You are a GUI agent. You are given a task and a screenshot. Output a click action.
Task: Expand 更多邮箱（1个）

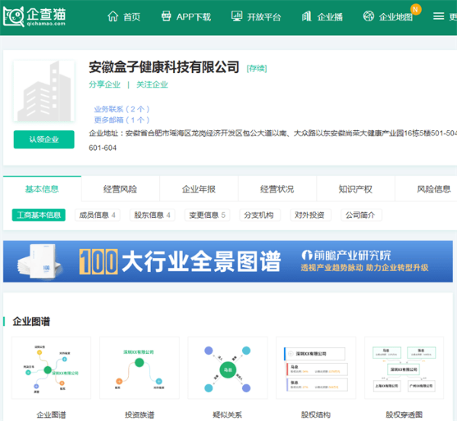coord(122,120)
